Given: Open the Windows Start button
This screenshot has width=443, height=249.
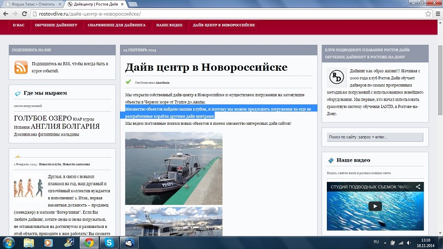Looking at the screenshot, I should tap(8, 243).
